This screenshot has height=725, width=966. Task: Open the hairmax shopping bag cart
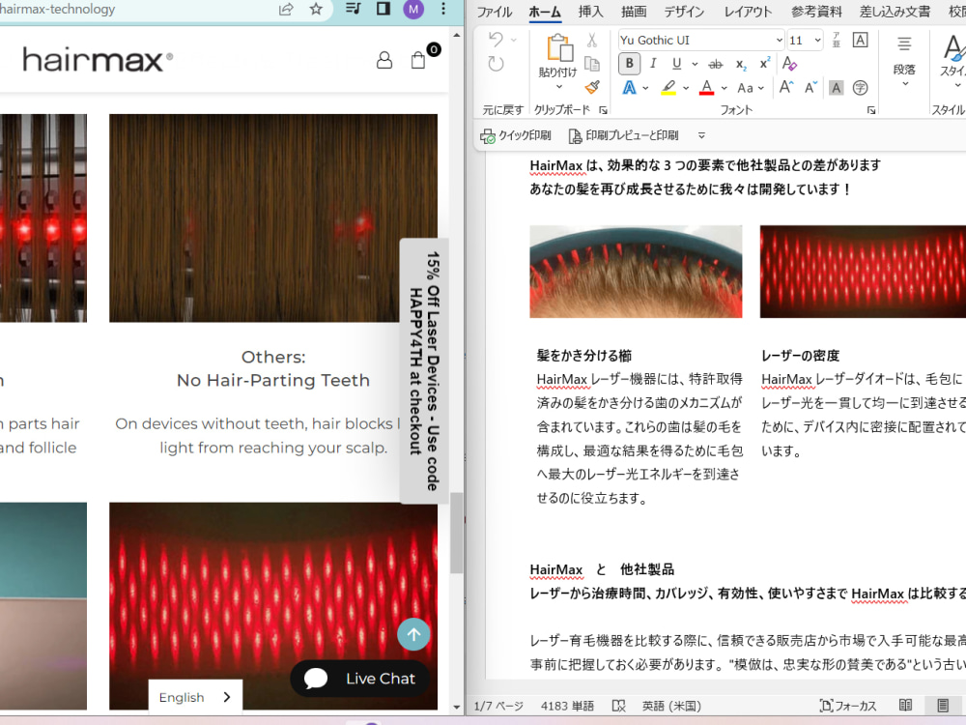[418, 59]
